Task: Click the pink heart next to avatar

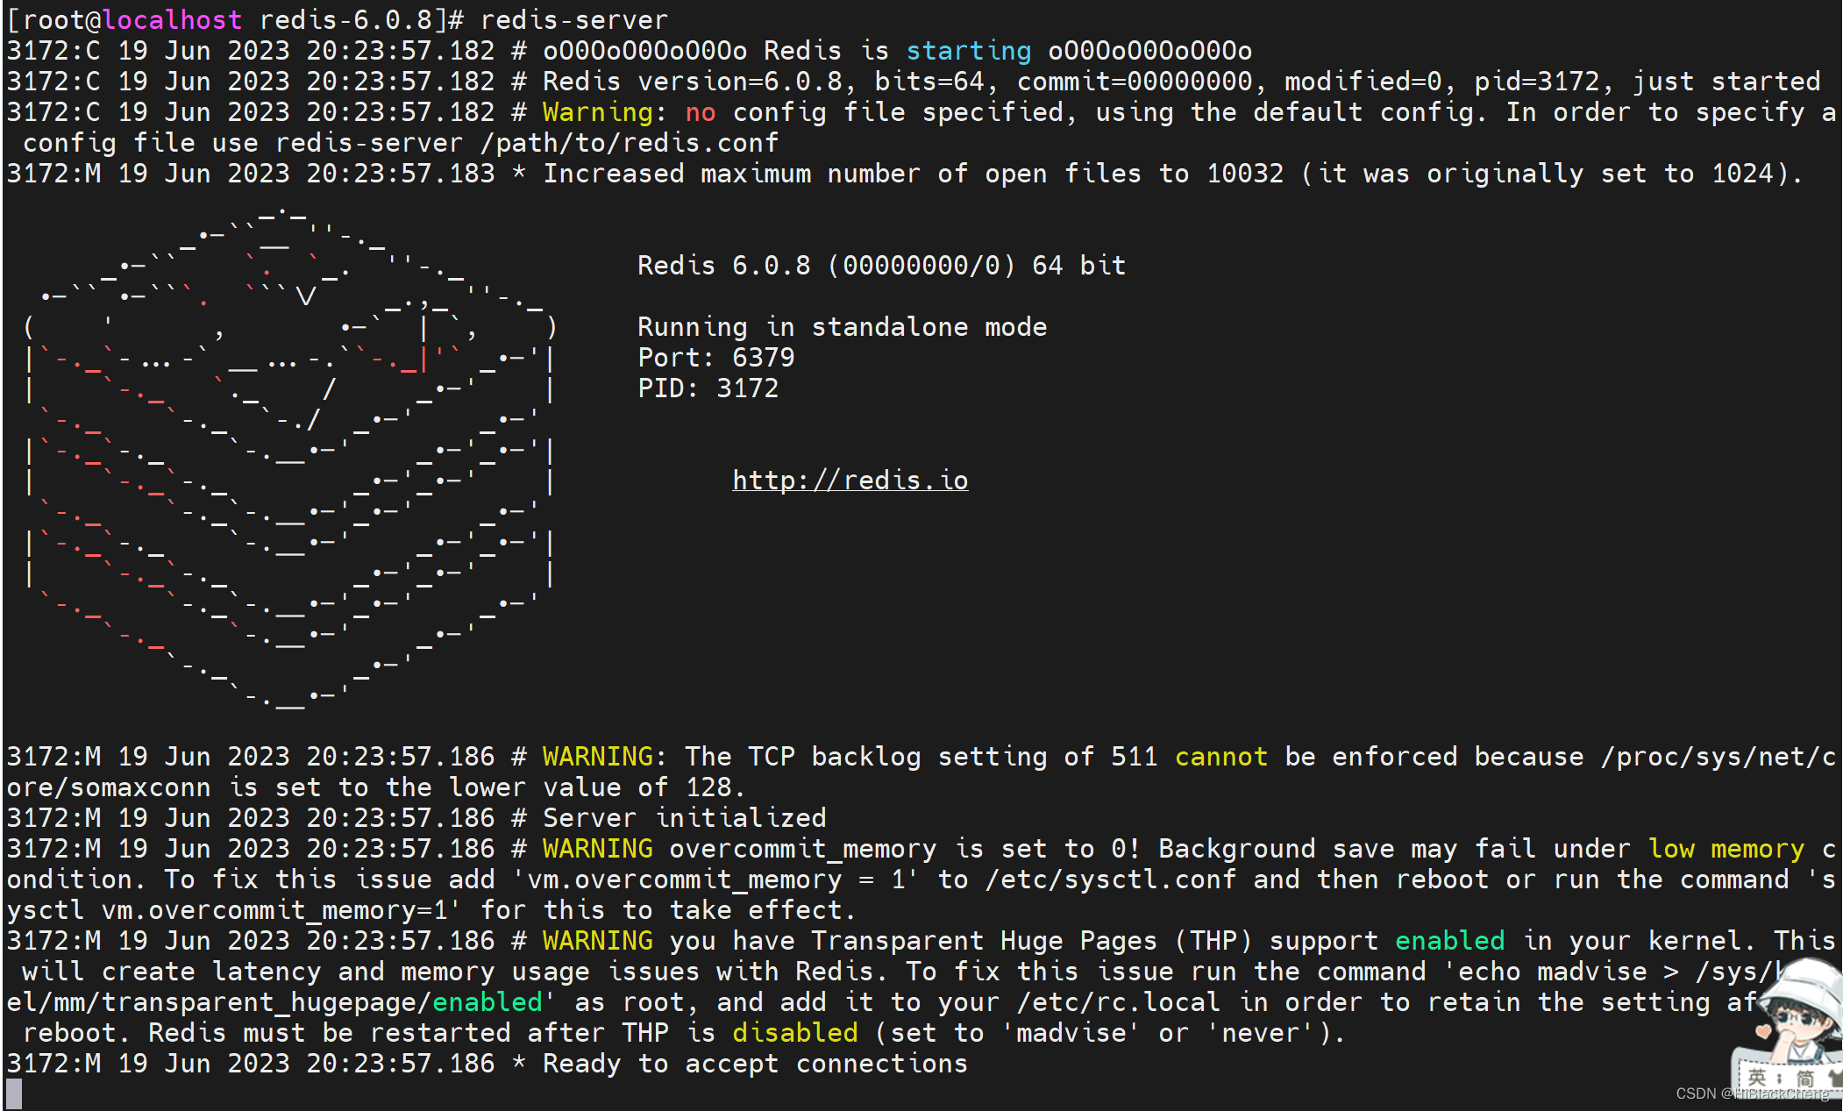Action: coord(1763,1030)
